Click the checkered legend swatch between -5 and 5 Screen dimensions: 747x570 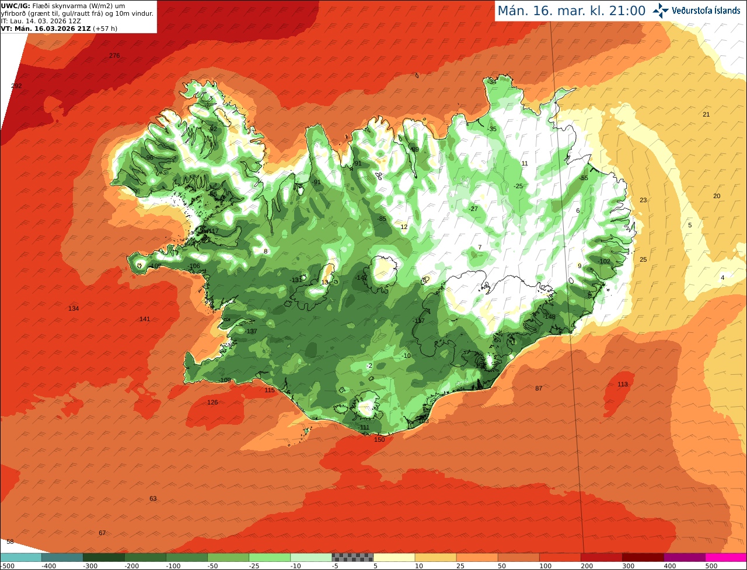pyautogui.click(x=352, y=557)
